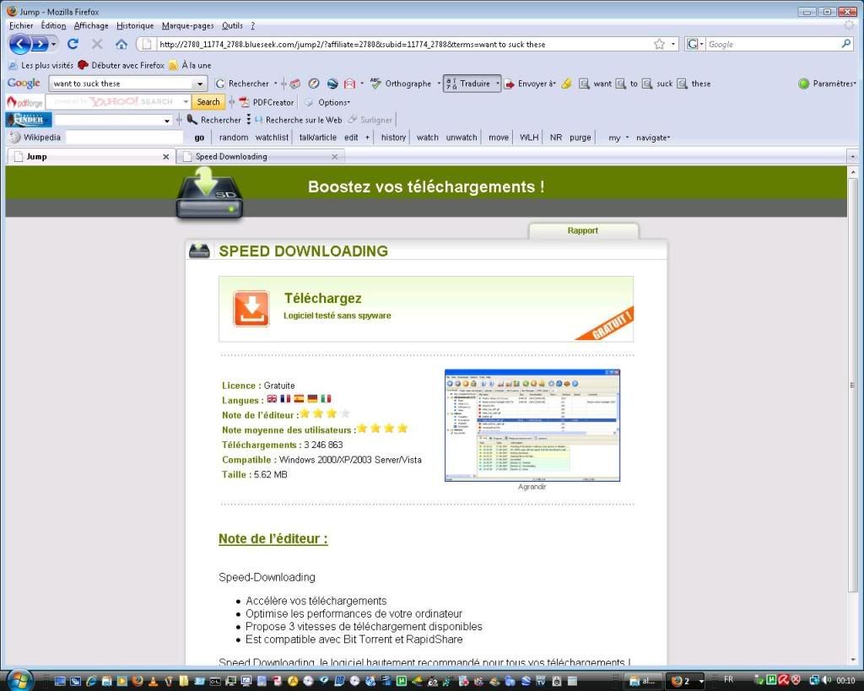This screenshot has width=864, height=691.
Task: Switch to the Speed Downloading tab
Action: [260, 156]
